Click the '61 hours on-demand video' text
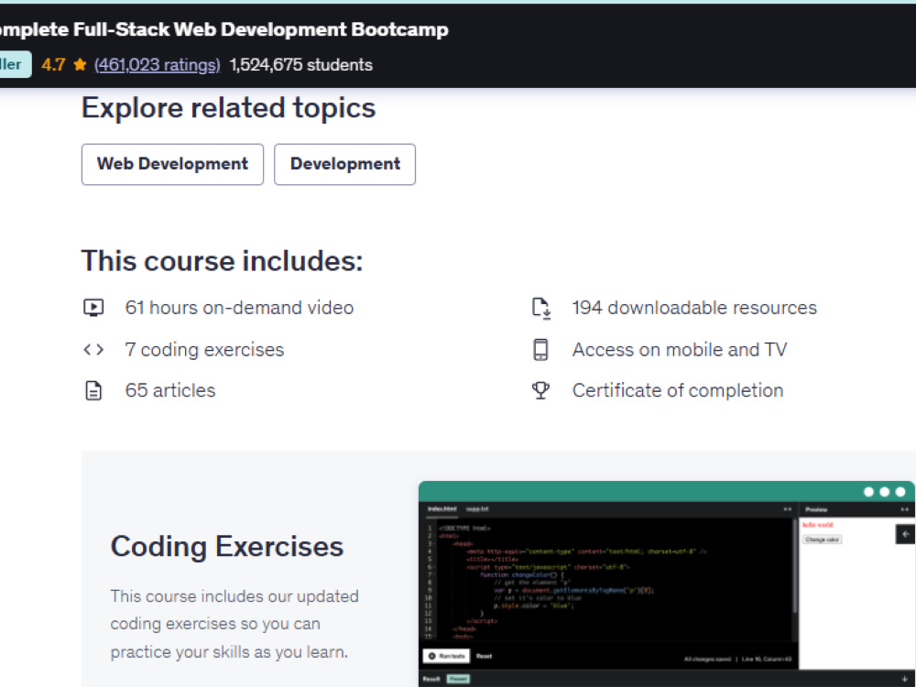The height and width of the screenshot is (687, 916). pos(239,307)
